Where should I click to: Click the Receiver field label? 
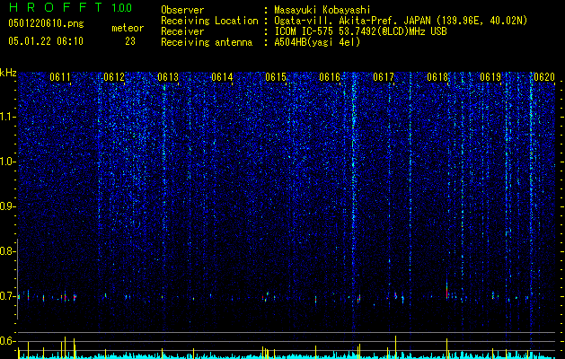click(x=182, y=31)
